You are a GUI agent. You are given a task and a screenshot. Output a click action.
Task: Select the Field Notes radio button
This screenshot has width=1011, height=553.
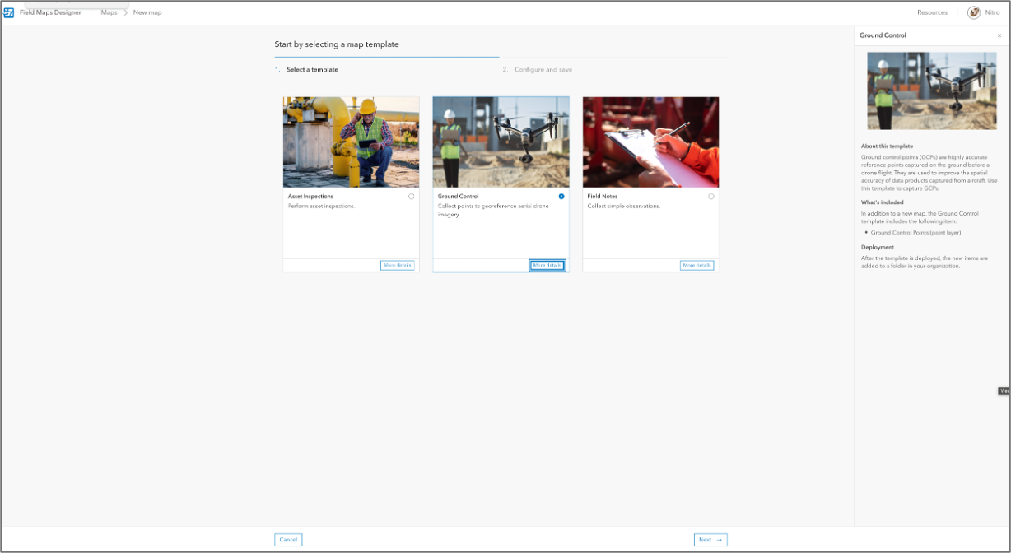711,196
